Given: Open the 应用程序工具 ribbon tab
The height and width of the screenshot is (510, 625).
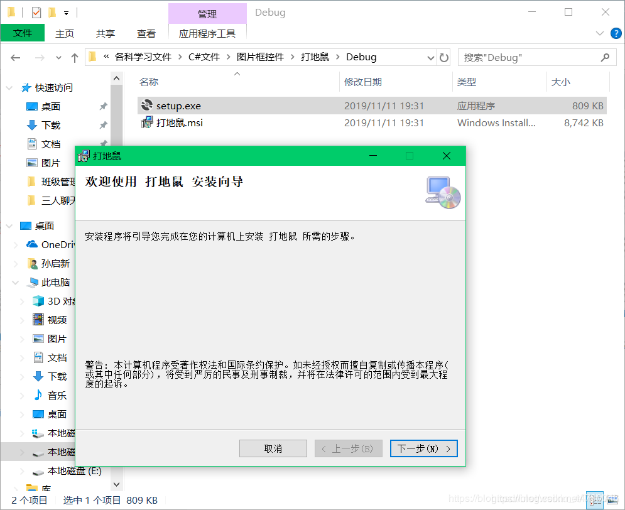Looking at the screenshot, I should point(207,33).
